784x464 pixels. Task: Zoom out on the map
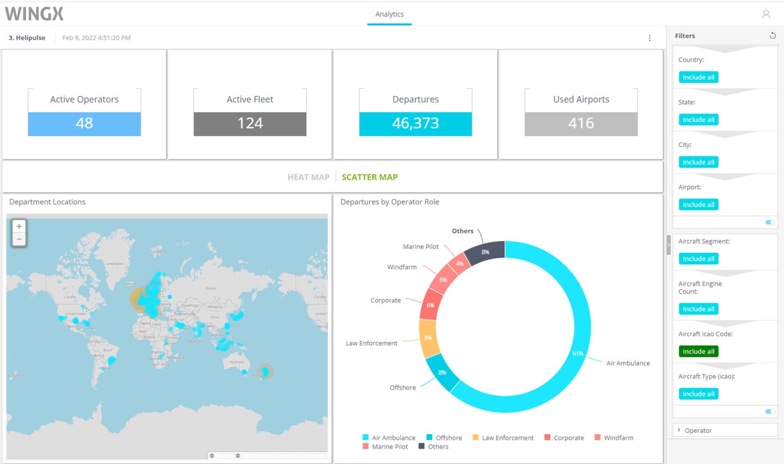pyautogui.click(x=19, y=239)
